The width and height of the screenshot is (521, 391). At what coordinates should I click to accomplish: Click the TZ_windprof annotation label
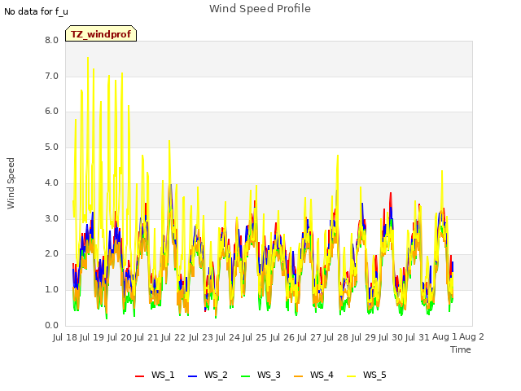click(x=101, y=34)
